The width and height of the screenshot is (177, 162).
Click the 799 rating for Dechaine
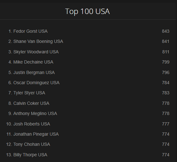point(166,62)
